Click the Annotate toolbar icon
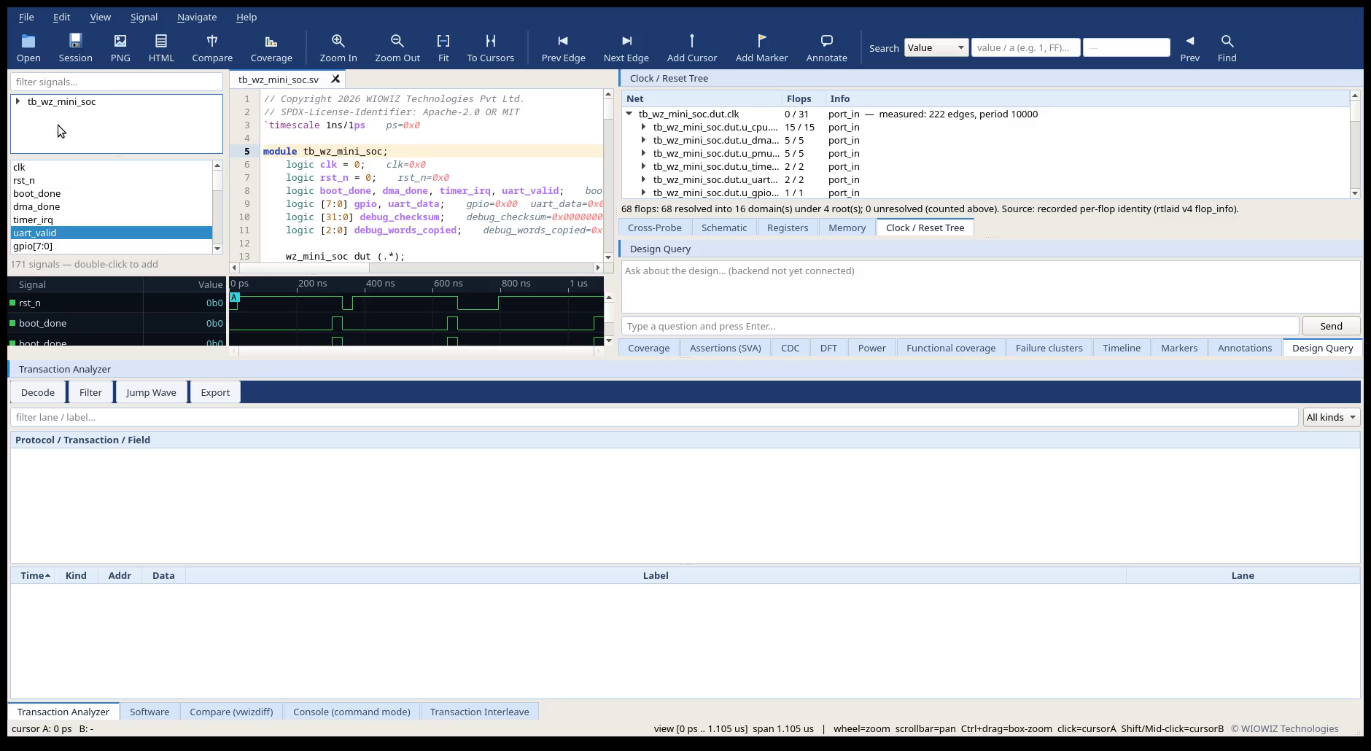 [826, 48]
